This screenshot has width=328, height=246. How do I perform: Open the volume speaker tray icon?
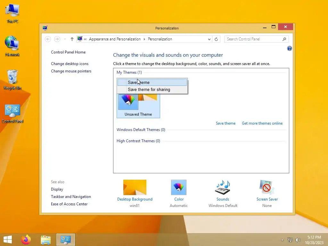click(x=298, y=240)
